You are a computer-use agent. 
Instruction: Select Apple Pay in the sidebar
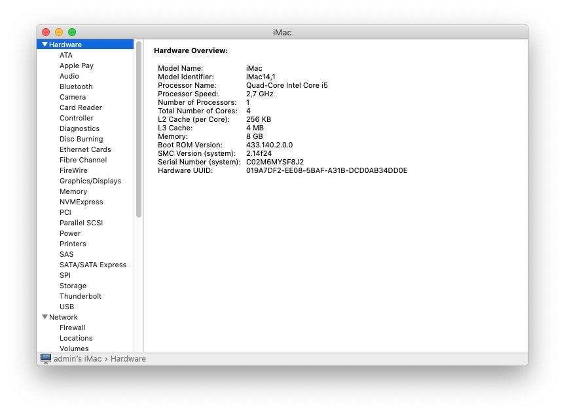[77, 66]
